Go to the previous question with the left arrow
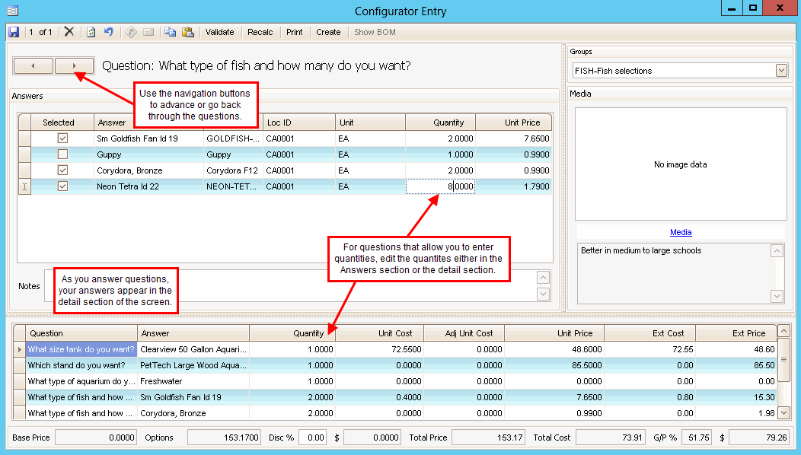The image size is (801, 455). click(x=34, y=66)
